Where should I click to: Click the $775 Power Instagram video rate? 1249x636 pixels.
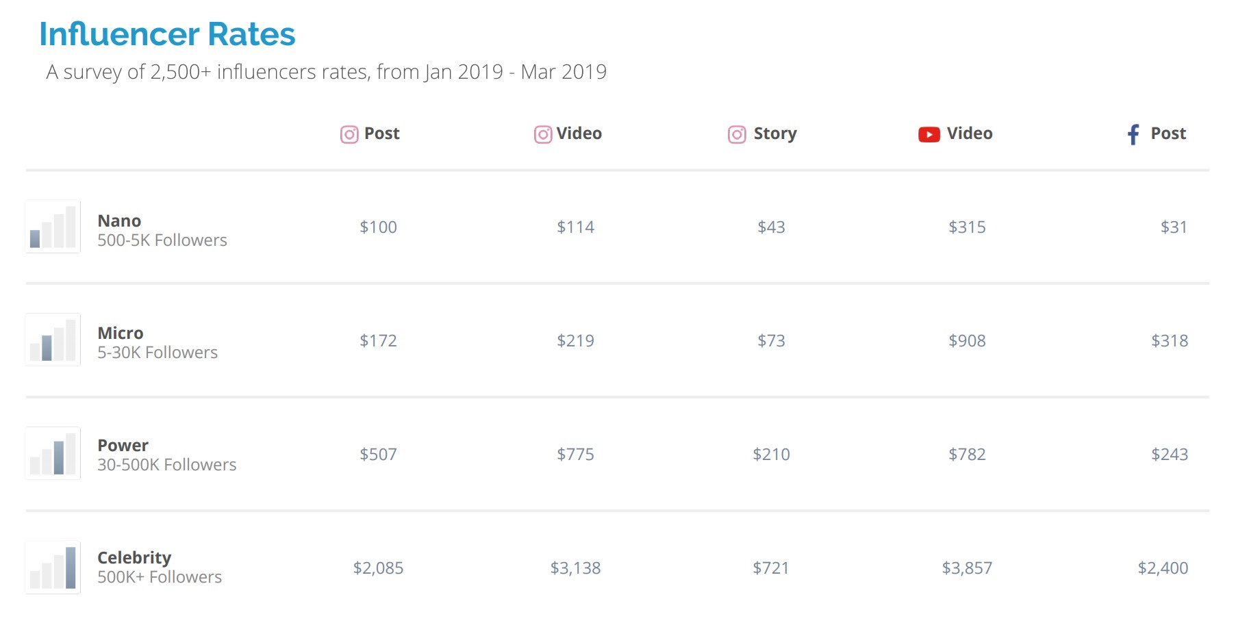coord(575,455)
